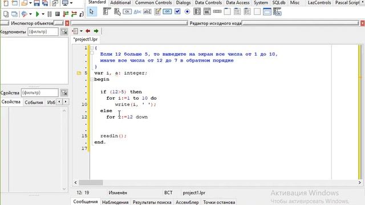Viewport: 365px width, 205px height.
Task: Show next inspector tab with right arrow
Action: pos(66,101)
